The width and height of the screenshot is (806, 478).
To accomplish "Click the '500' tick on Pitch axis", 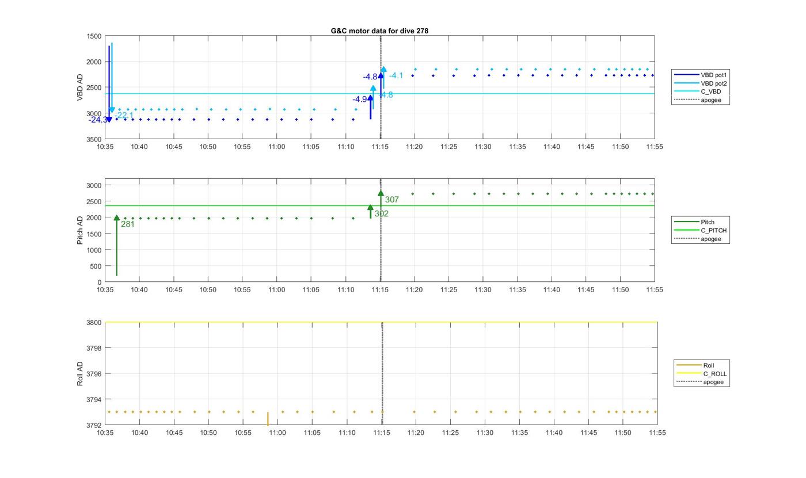I will tap(96, 266).
